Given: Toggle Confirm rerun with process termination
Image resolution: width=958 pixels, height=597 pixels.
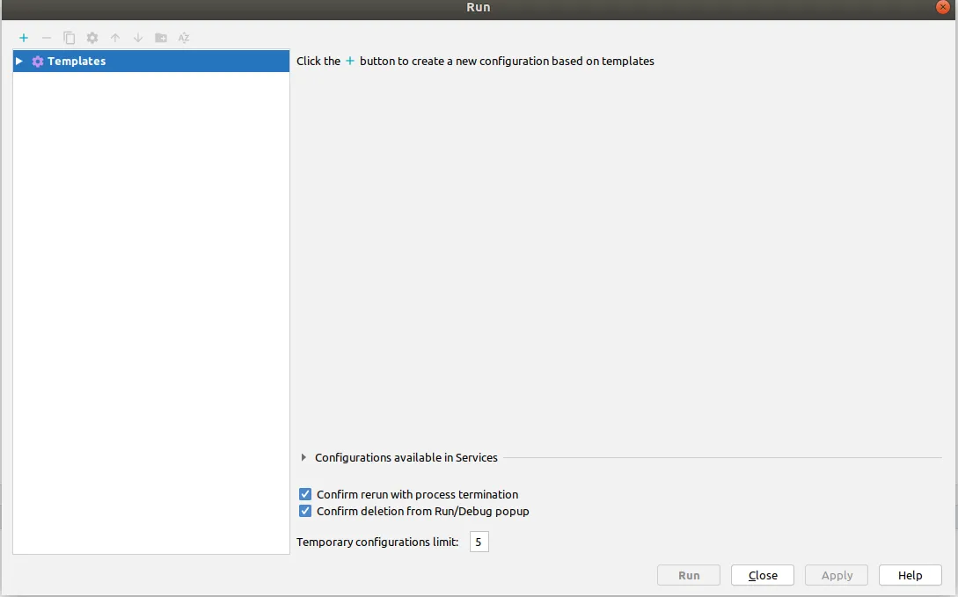Looking at the screenshot, I should (x=305, y=494).
